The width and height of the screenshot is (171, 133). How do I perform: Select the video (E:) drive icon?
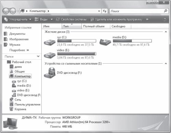tap(50, 55)
